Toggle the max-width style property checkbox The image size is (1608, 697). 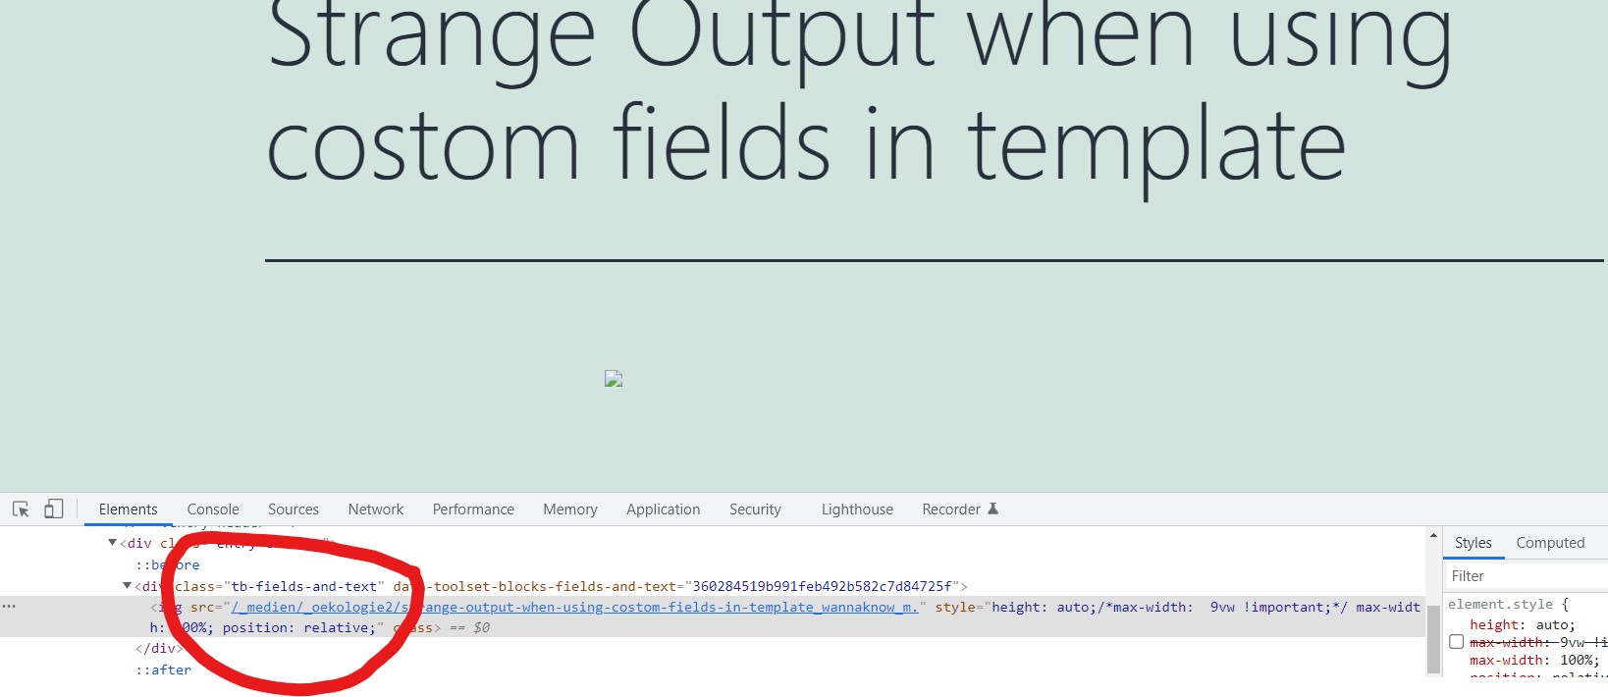tap(1457, 642)
